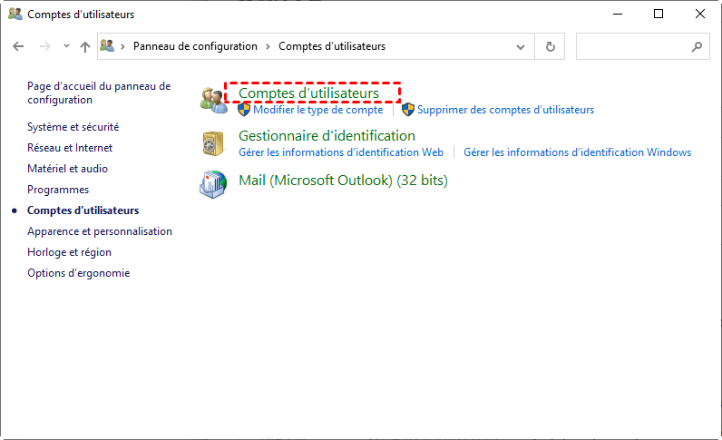Viewport: 722px width, 440px height.
Task: Click the credential manager safe icon
Action: click(213, 143)
